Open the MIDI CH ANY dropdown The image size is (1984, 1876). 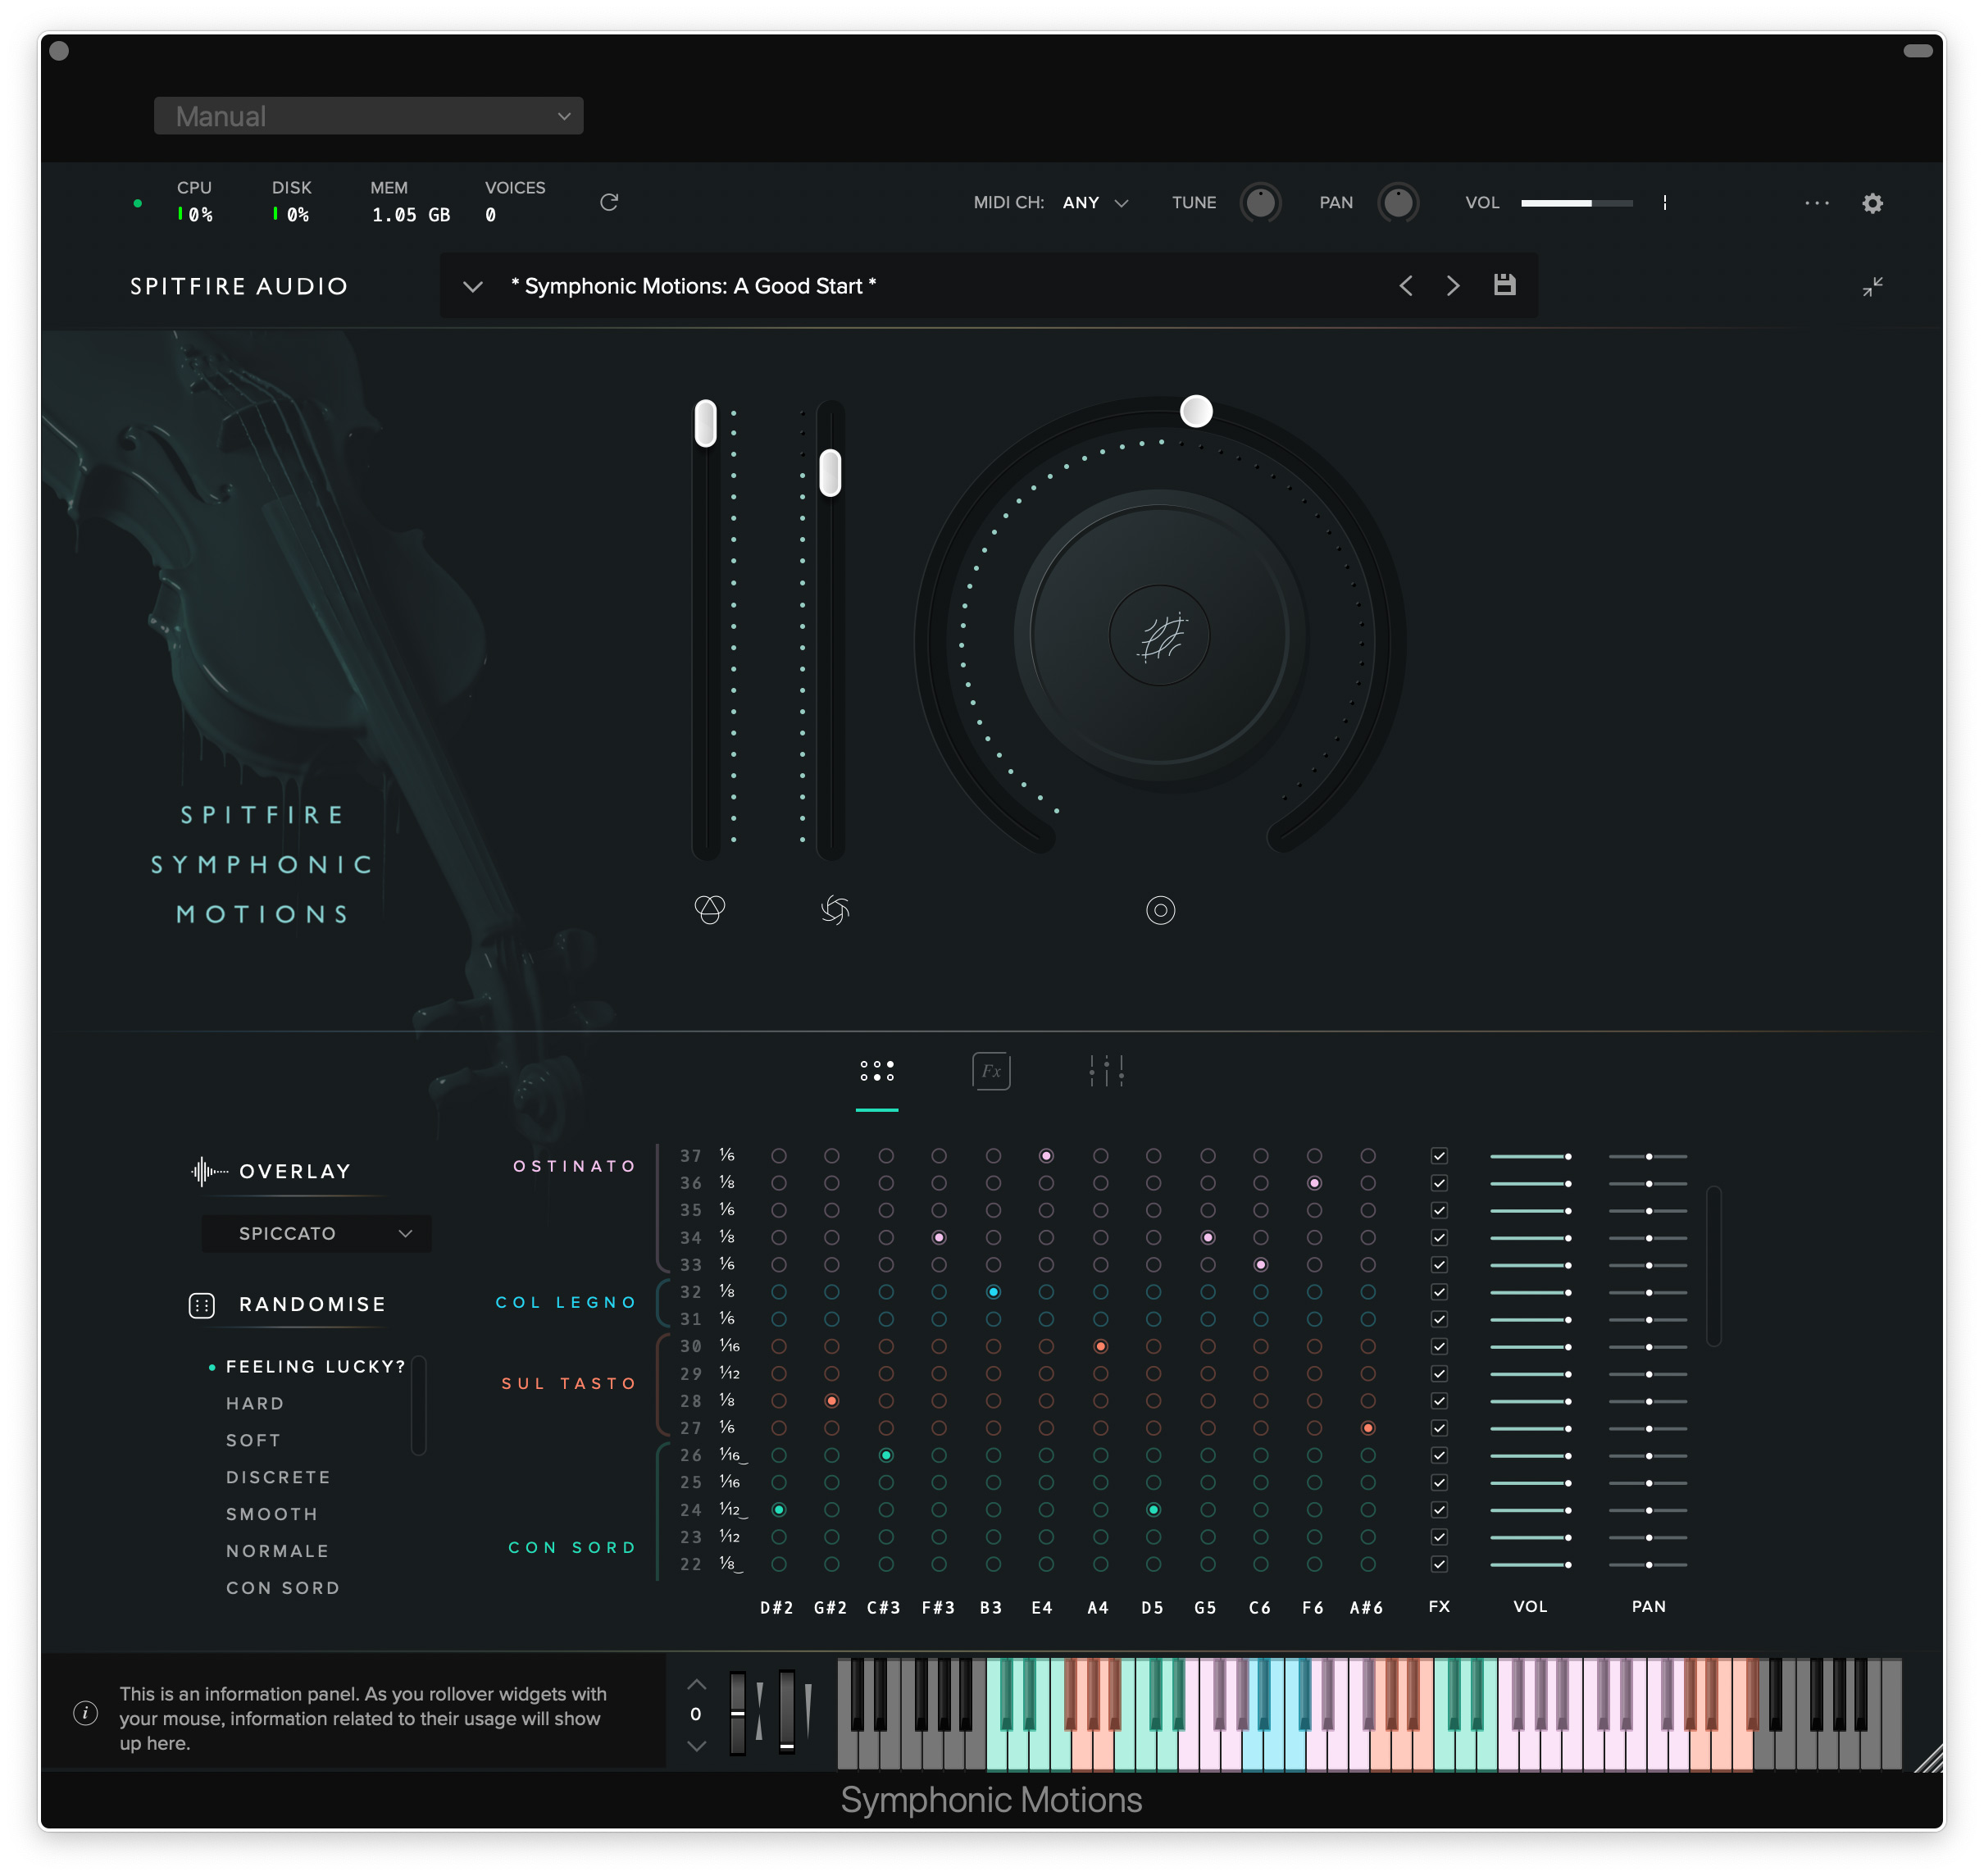coord(1095,202)
